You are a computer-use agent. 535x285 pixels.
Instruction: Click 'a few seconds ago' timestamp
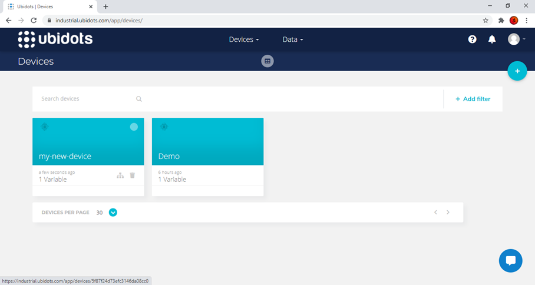point(57,172)
